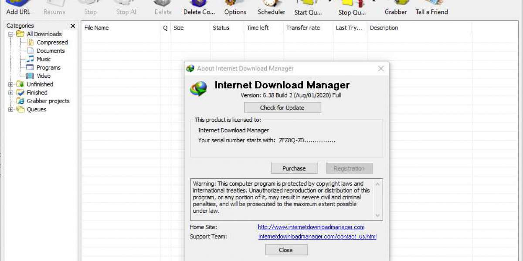
Task: Collapse the All Downloads tree node
Action: [x=11, y=34]
